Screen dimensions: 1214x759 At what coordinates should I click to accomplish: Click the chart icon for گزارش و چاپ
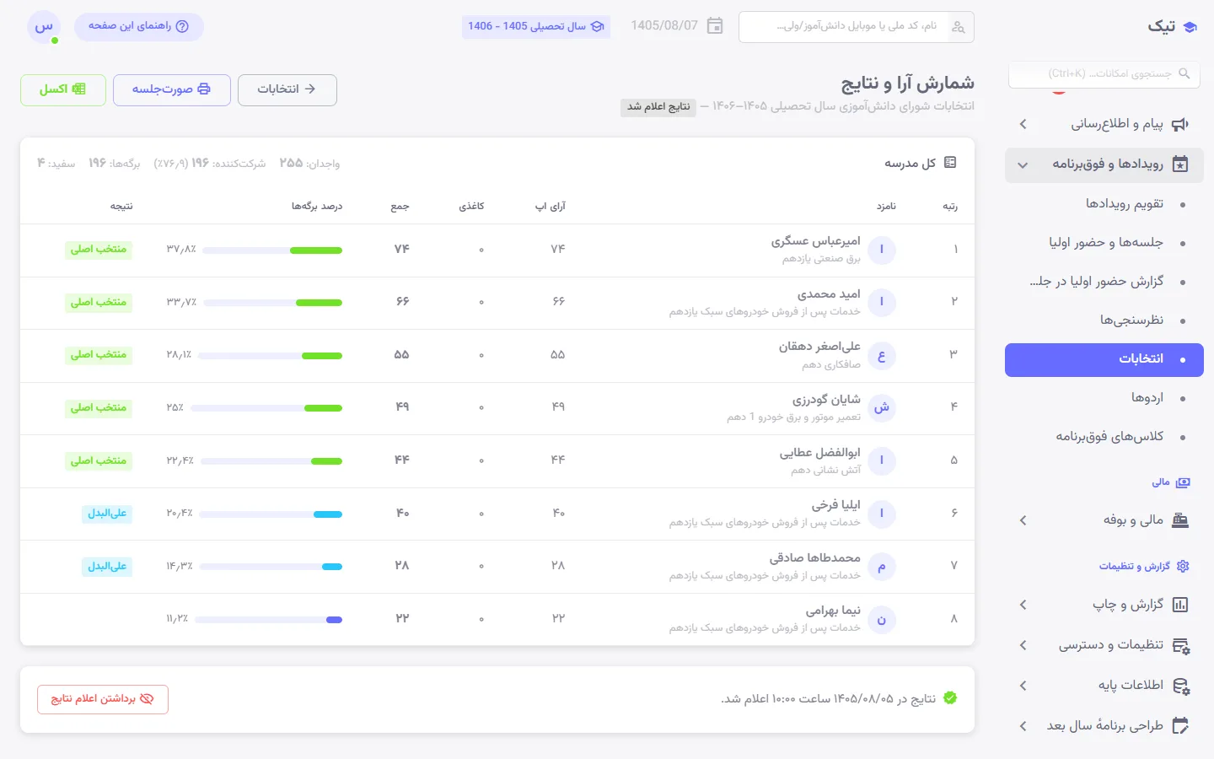pyautogui.click(x=1180, y=605)
